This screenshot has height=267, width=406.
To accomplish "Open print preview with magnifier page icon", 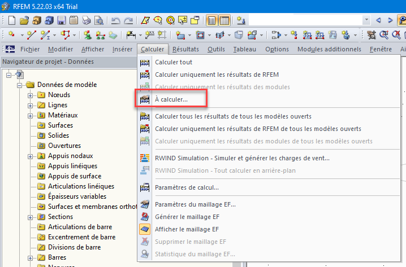I will [98, 20].
